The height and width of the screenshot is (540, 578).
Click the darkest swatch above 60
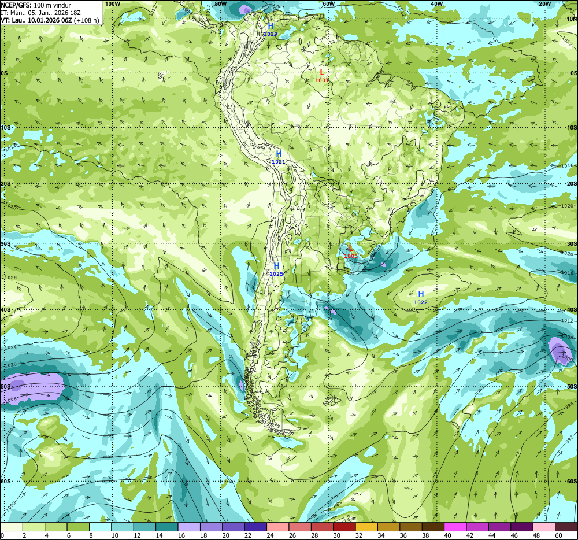click(x=566, y=527)
